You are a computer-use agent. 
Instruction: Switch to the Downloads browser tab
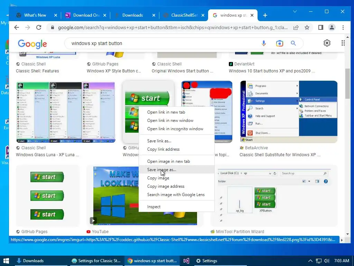pyautogui.click(x=132, y=15)
